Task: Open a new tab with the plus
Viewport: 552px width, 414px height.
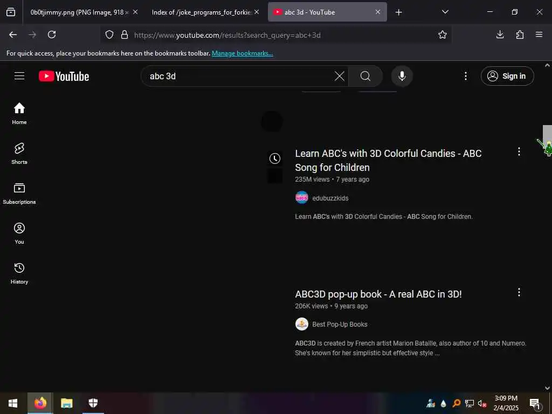Action: tap(398, 12)
